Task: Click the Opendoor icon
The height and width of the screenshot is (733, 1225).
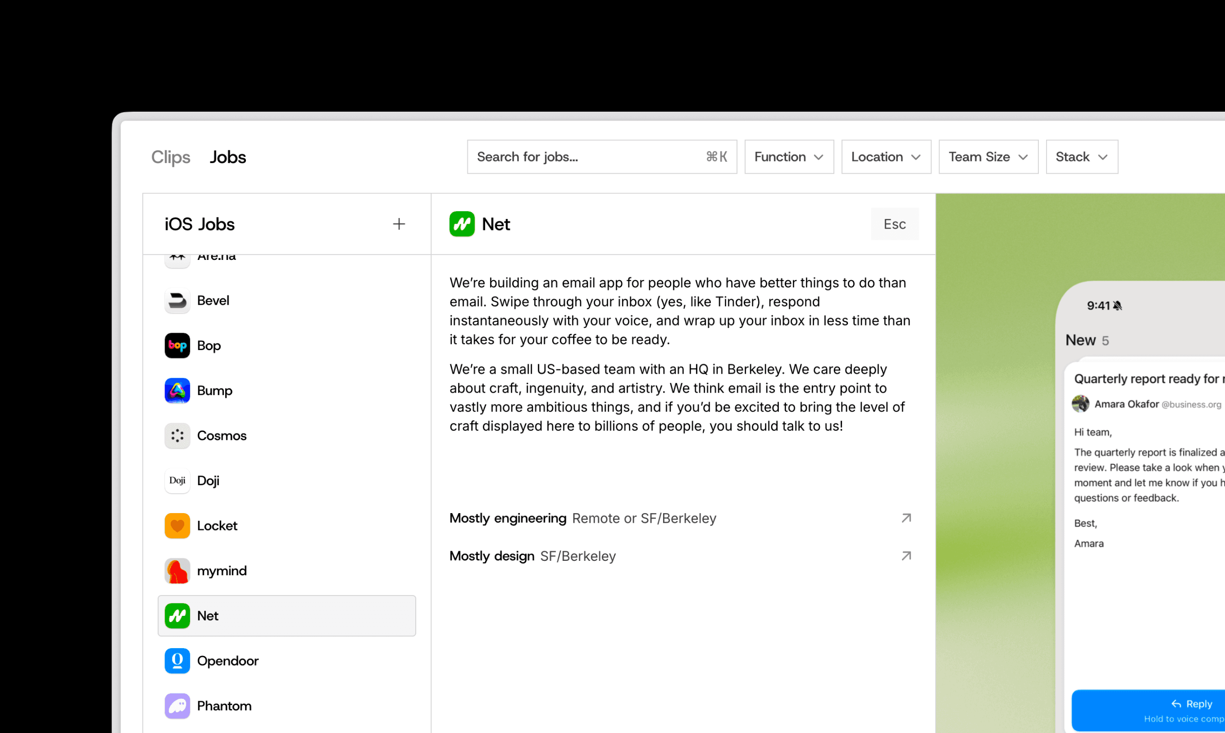Action: click(177, 660)
